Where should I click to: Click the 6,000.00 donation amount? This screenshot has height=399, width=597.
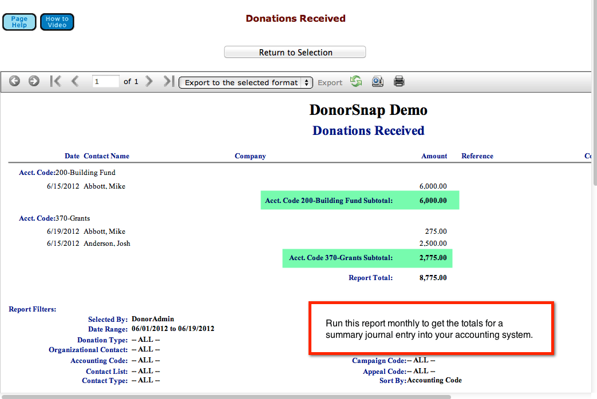[433, 186]
